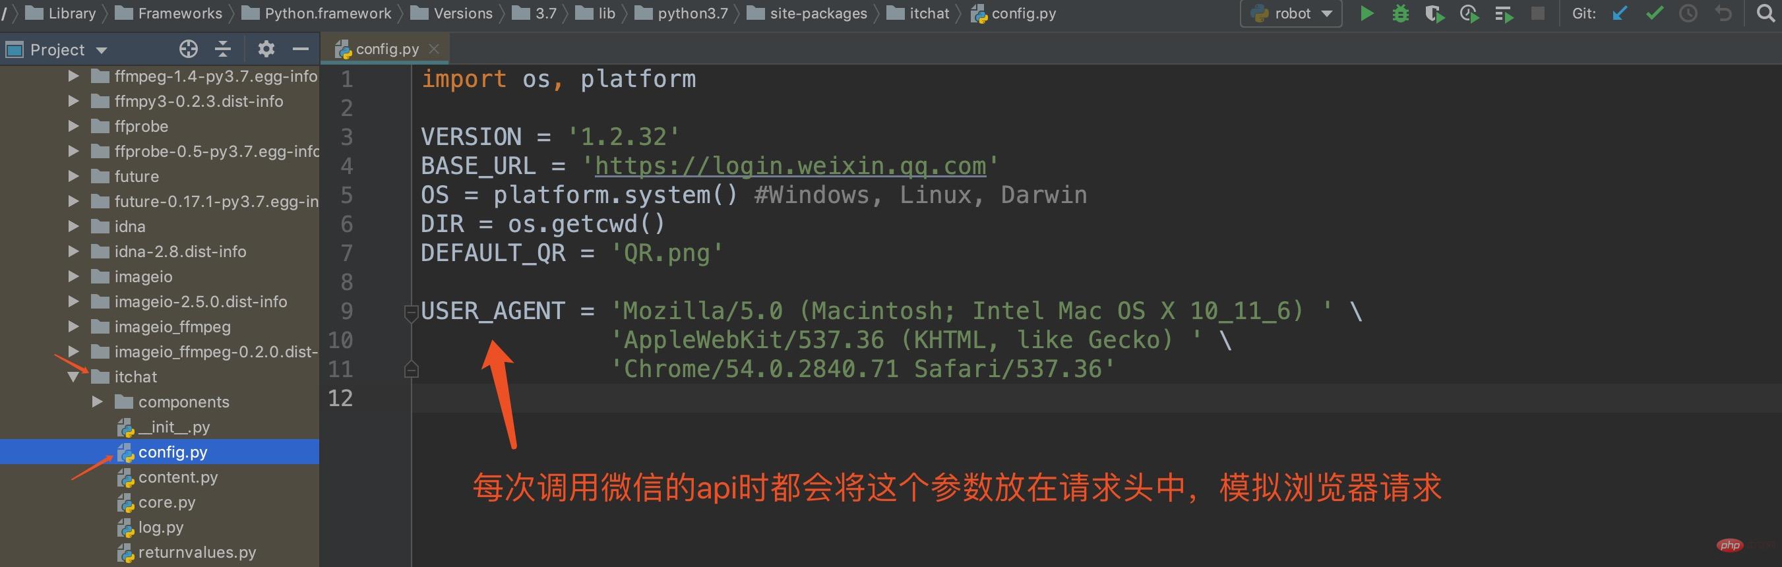Click the Debug bug icon
This screenshot has height=567, width=1782.
coord(1400,13)
